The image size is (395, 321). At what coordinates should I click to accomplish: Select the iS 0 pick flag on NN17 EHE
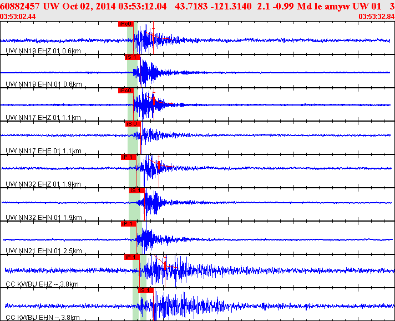[133, 124]
